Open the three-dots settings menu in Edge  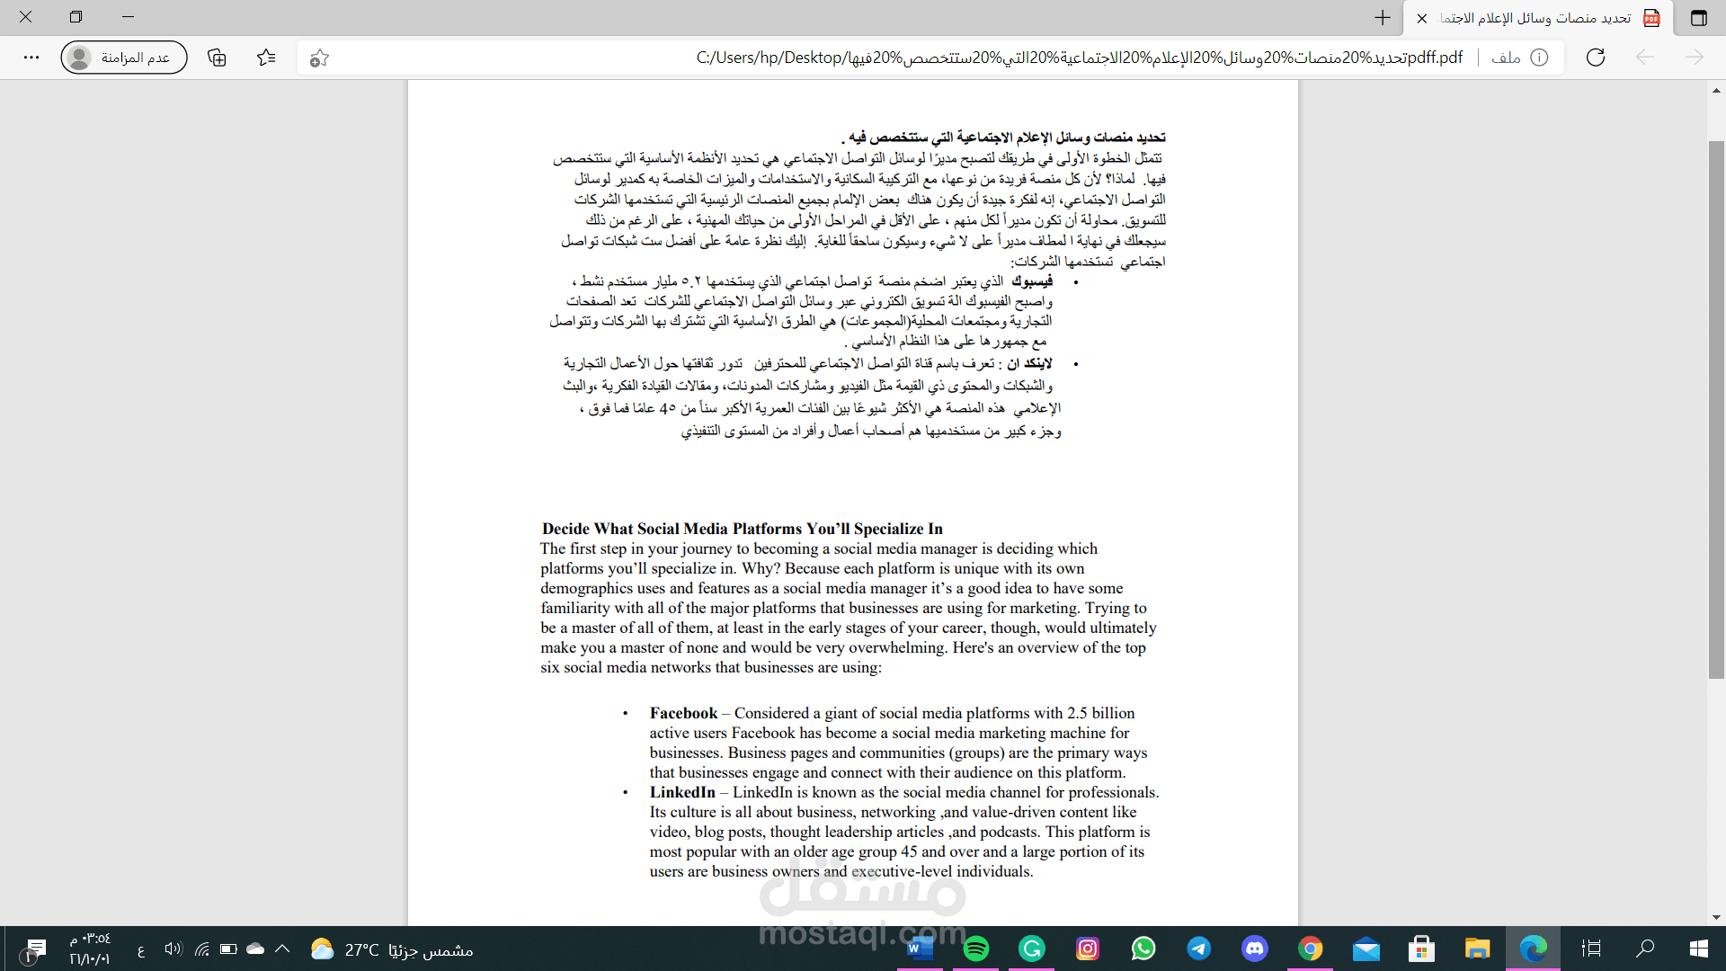click(31, 58)
